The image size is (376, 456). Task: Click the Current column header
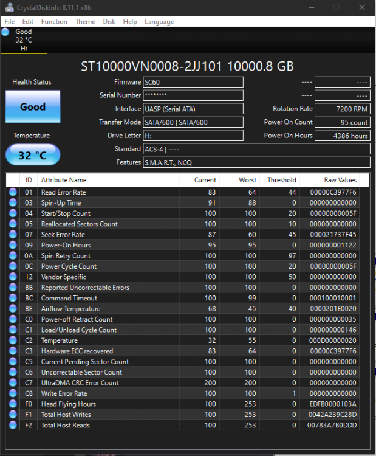pyautogui.click(x=199, y=180)
